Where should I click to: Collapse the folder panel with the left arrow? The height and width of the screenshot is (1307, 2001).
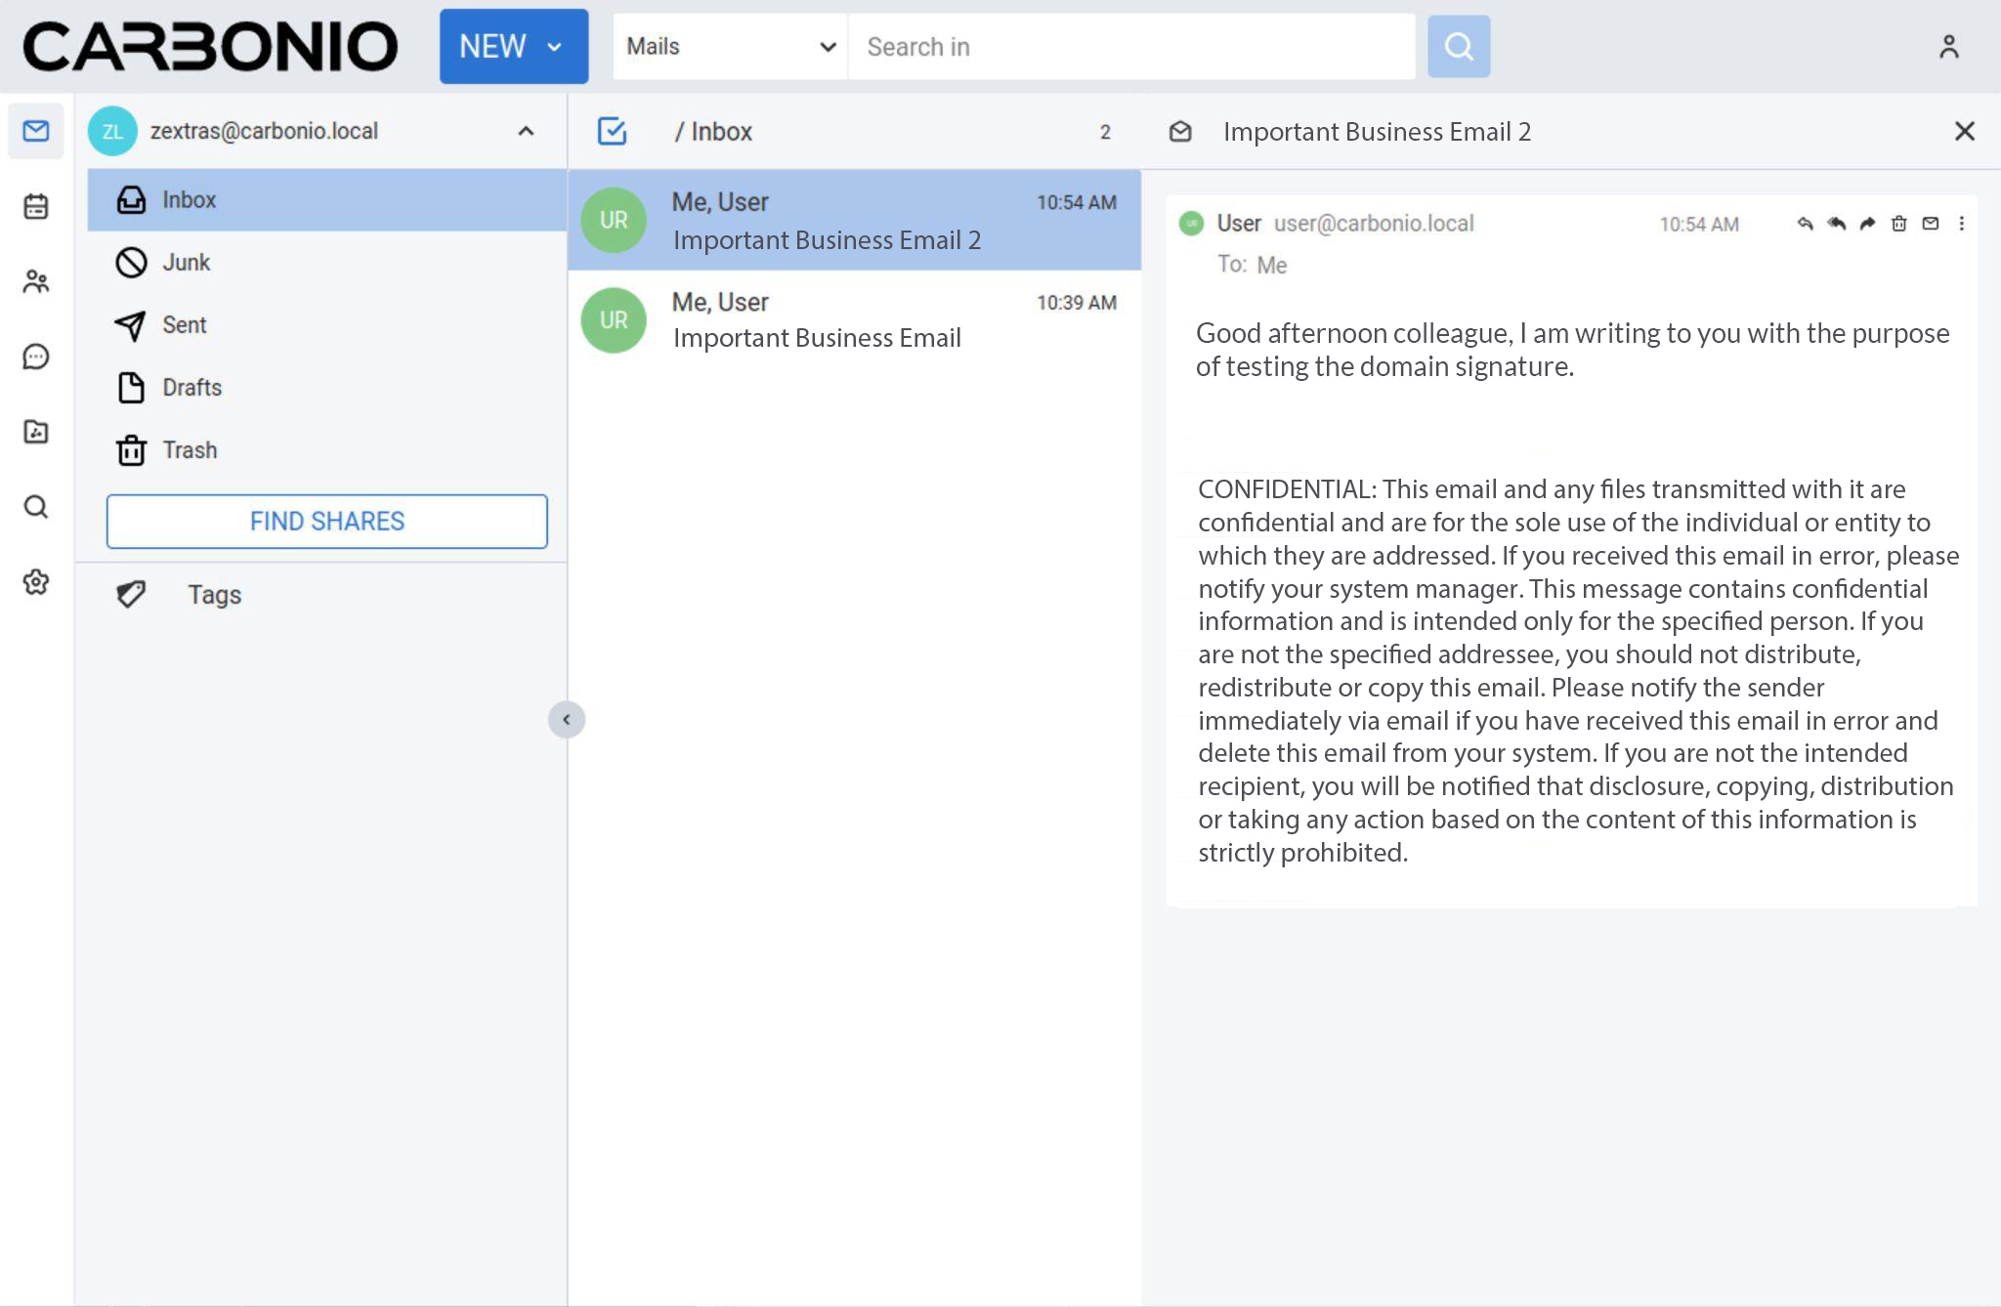click(x=567, y=719)
